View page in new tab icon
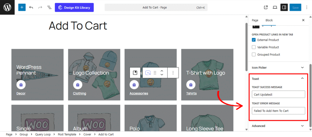 [x=266, y=7]
